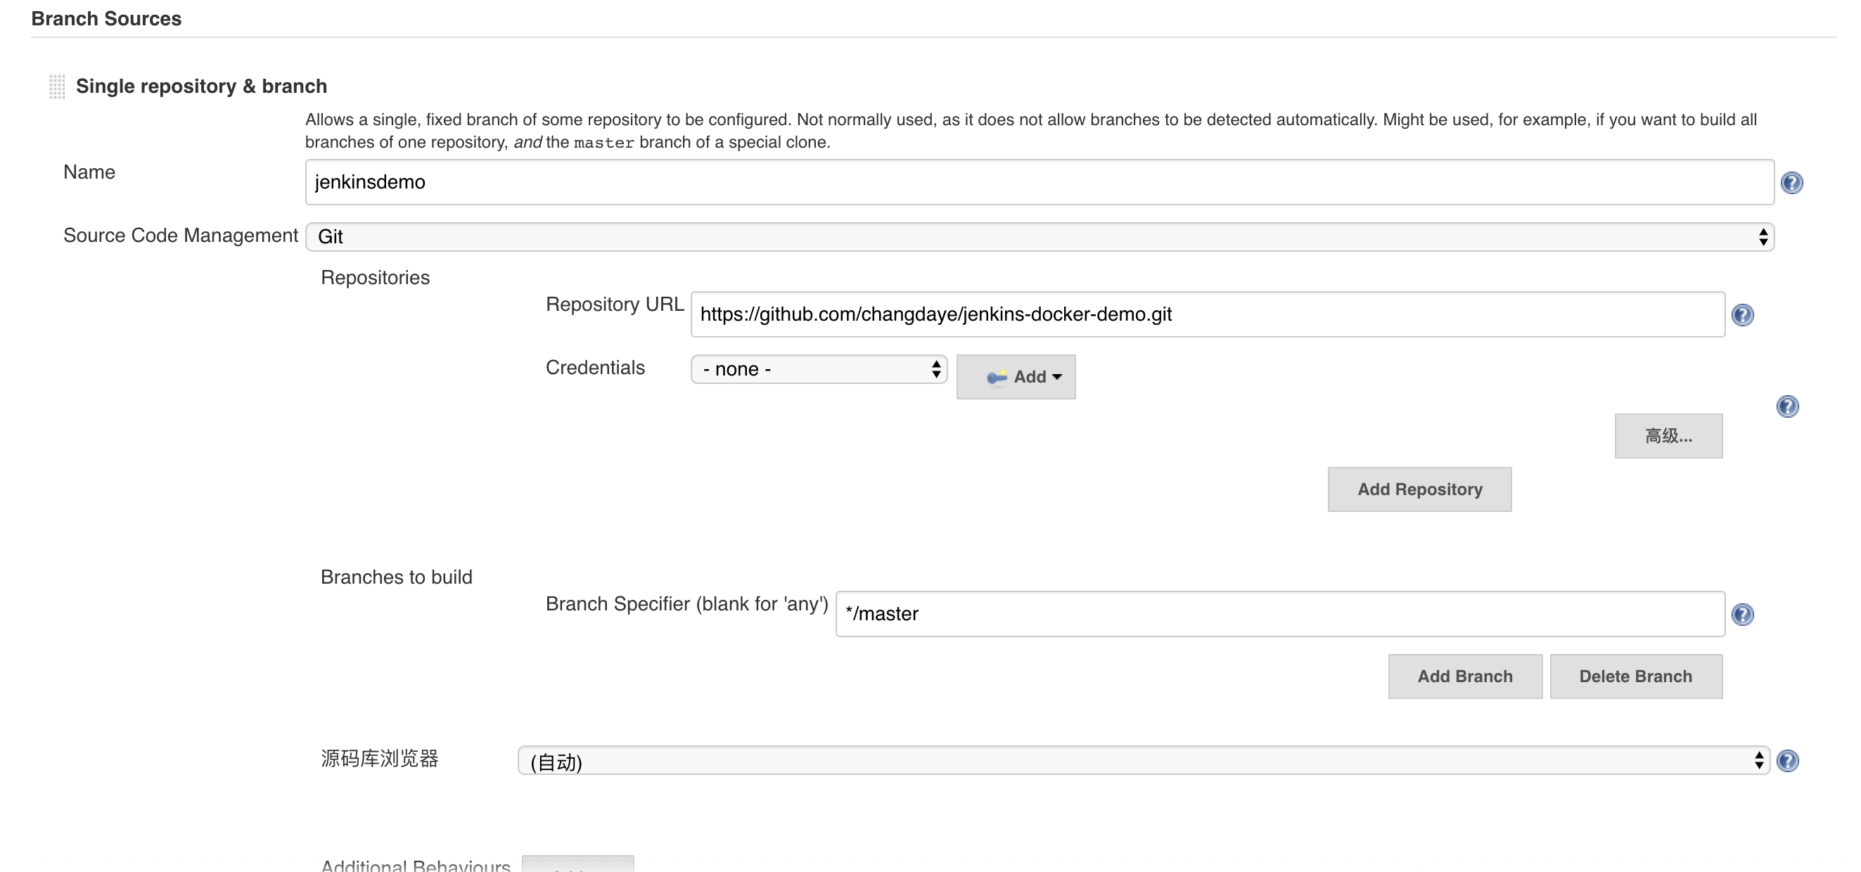Expand the Add credentials dropdown button
The height and width of the screenshot is (872, 1861).
click(x=1016, y=377)
